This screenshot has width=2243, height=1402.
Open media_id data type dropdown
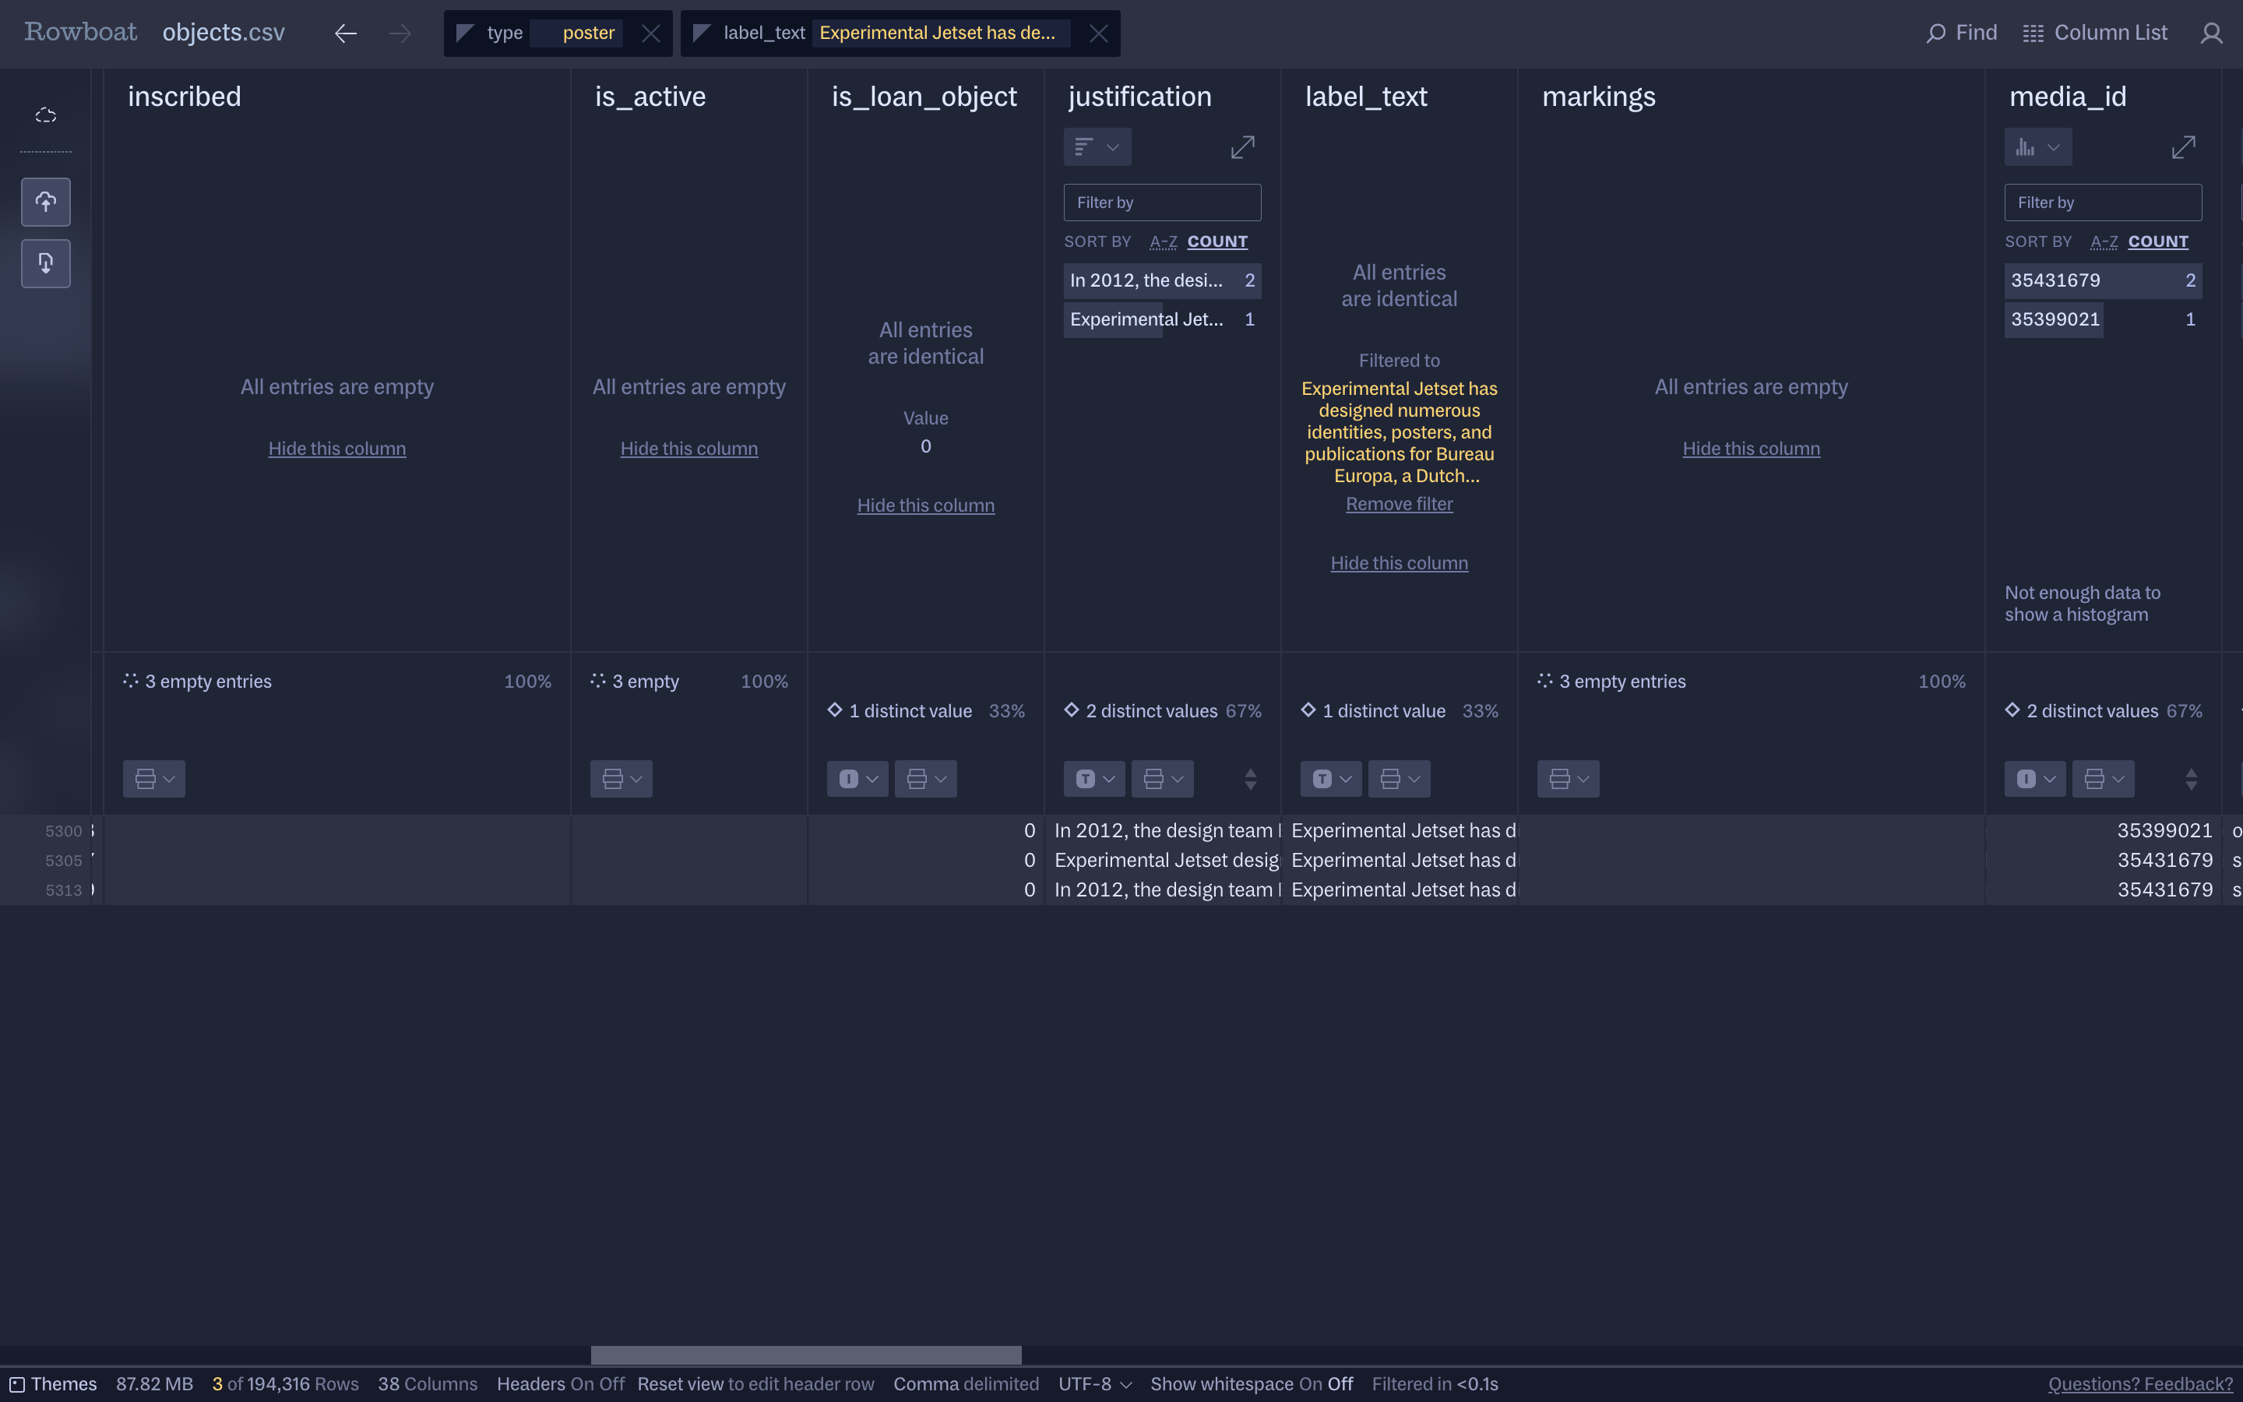[2034, 779]
